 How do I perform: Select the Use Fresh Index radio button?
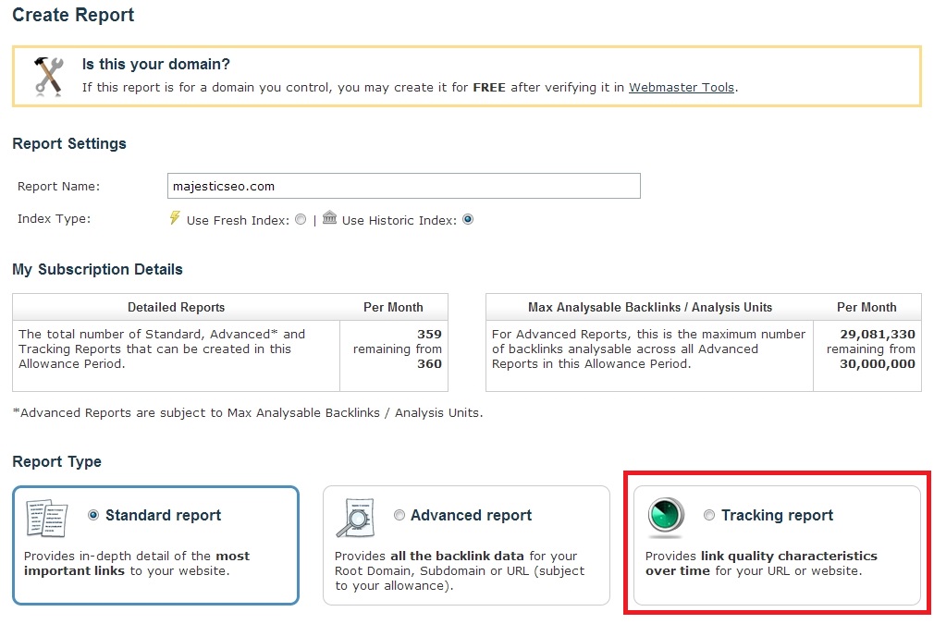pos(301,220)
